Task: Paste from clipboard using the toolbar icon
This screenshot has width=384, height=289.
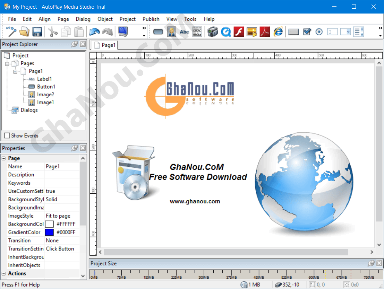Action: [79, 32]
